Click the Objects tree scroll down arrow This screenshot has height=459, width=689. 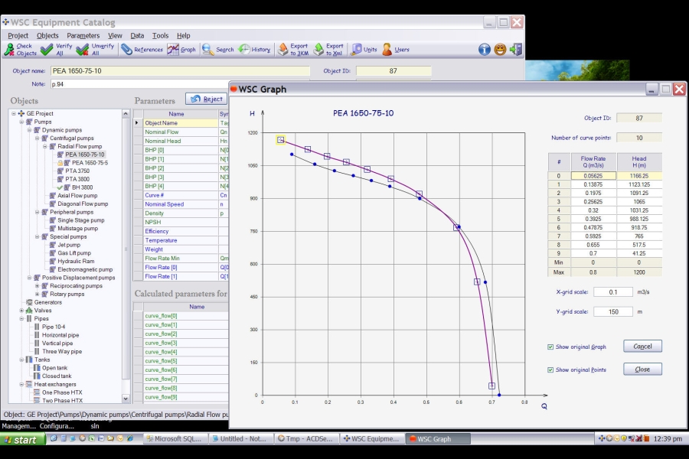pyautogui.click(x=126, y=399)
